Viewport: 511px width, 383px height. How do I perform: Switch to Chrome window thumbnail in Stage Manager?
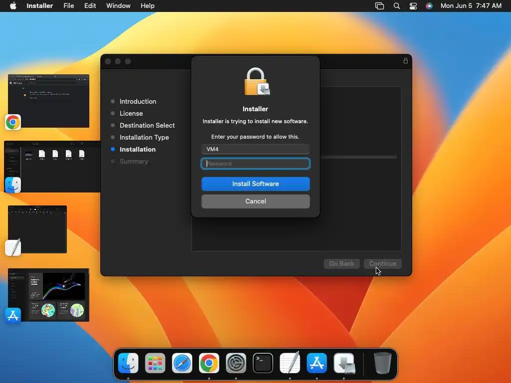point(48,101)
